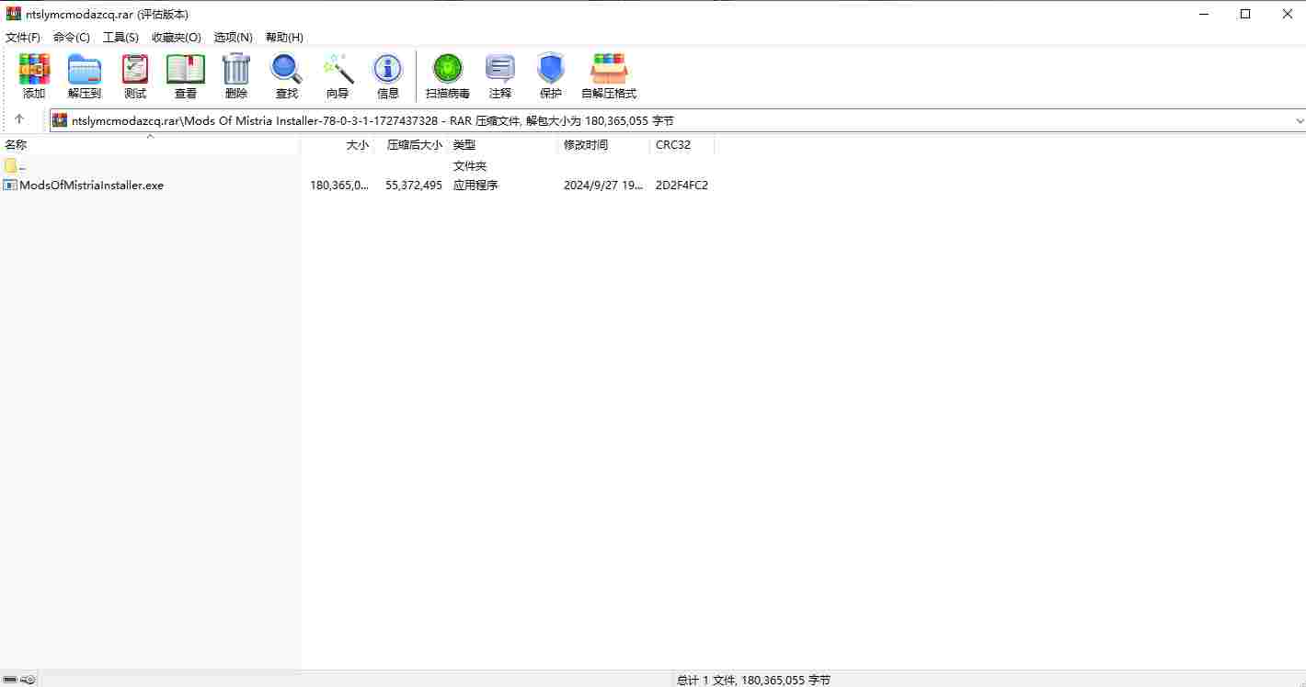Click the status bar drive icon
Image resolution: width=1306 pixels, height=687 pixels.
click(10, 680)
